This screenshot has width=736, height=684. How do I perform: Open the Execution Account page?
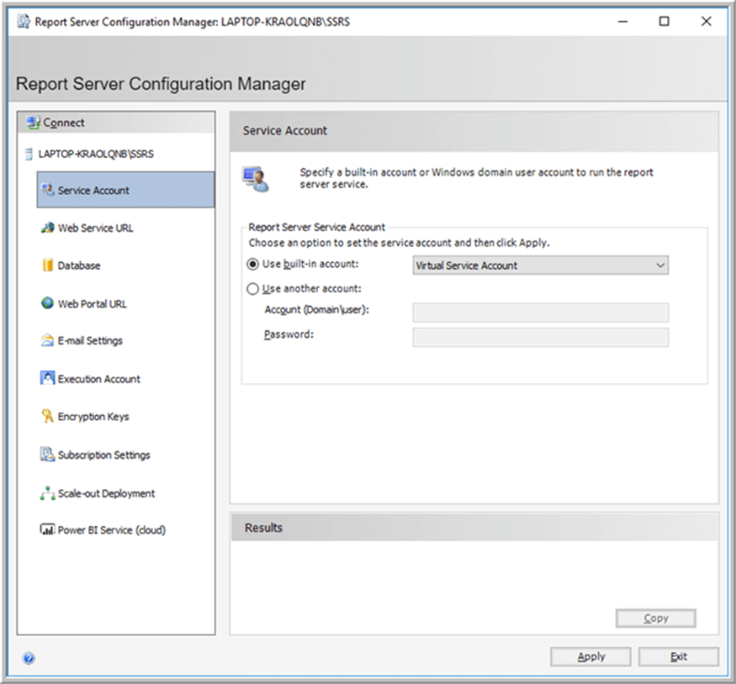coord(99,379)
